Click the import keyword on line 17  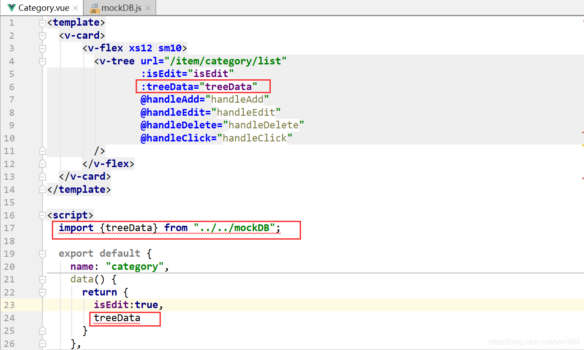(x=76, y=228)
